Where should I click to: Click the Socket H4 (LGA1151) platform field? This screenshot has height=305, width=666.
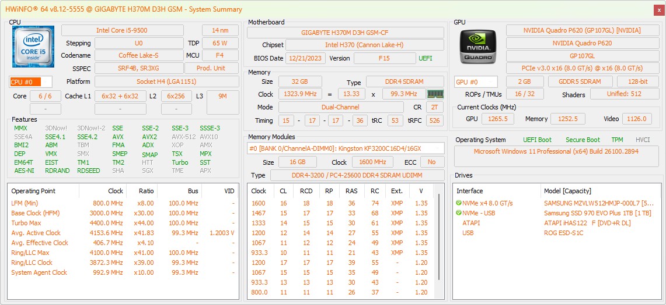click(166, 81)
